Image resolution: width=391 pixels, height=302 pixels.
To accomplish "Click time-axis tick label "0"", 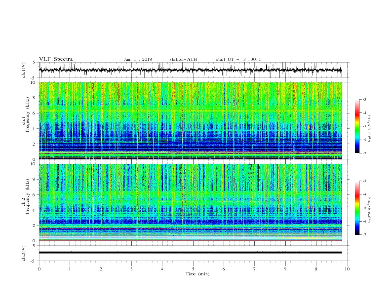I will (39, 269).
